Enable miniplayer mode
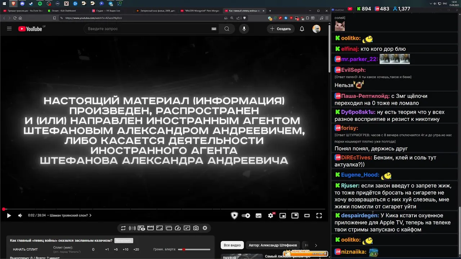Viewport: 461px width, 259px height. pyautogui.click(x=283, y=215)
